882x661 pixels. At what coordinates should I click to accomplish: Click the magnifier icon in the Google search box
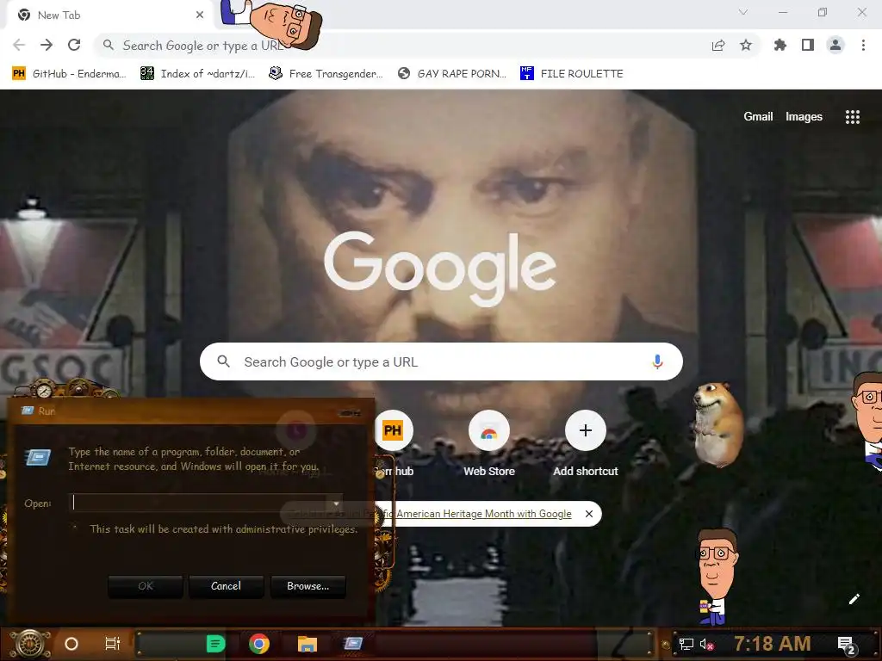(x=224, y=361)
